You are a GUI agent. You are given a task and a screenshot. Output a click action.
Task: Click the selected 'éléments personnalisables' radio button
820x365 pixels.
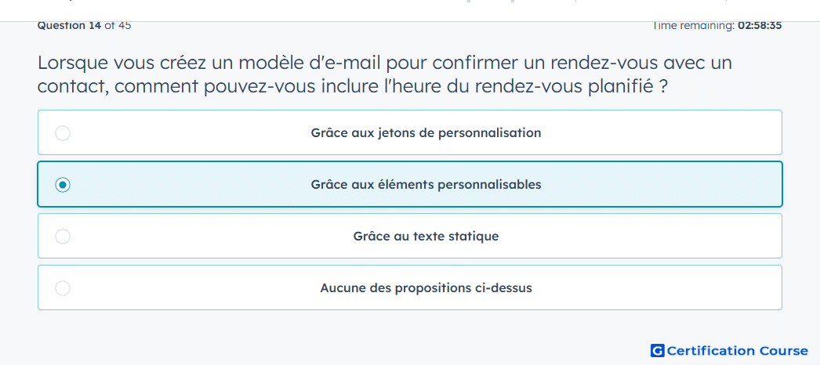(63, 185)
